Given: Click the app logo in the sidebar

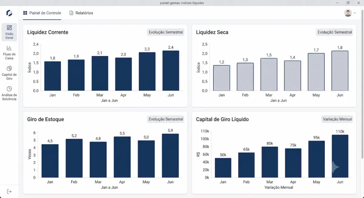Looking at the screenshot, I should point(9,13).
